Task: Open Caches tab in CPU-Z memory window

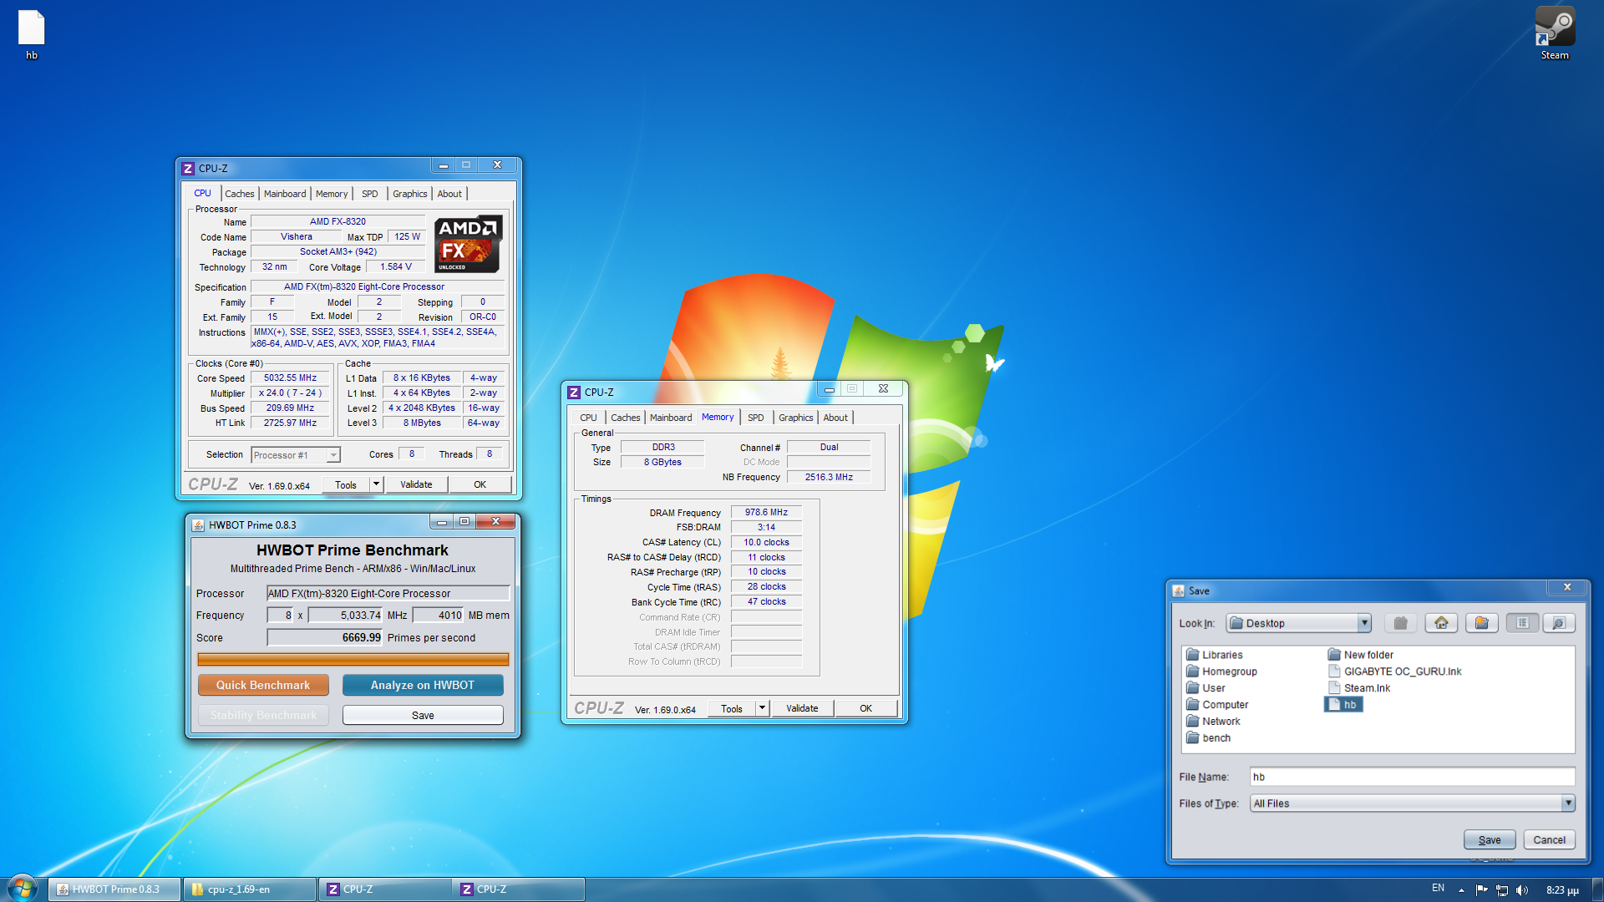Action: click(x=626, y=418)
